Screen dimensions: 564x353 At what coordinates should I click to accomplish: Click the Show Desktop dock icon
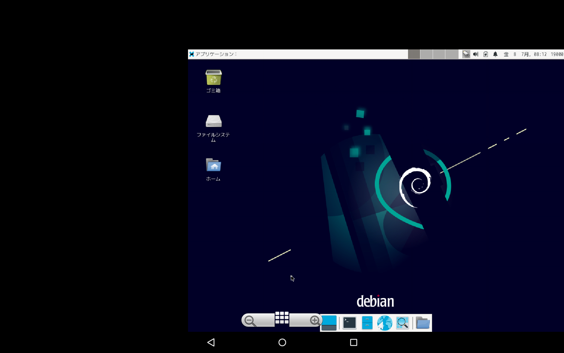[329, 323]
